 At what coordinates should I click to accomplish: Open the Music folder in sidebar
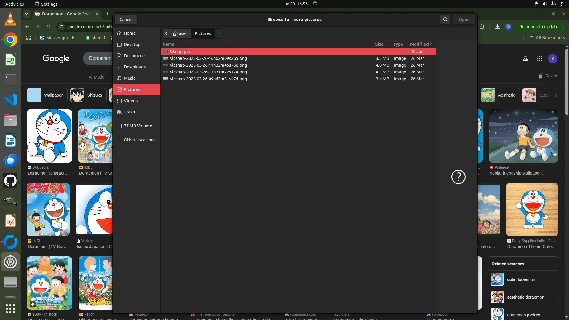click(130, 78)
